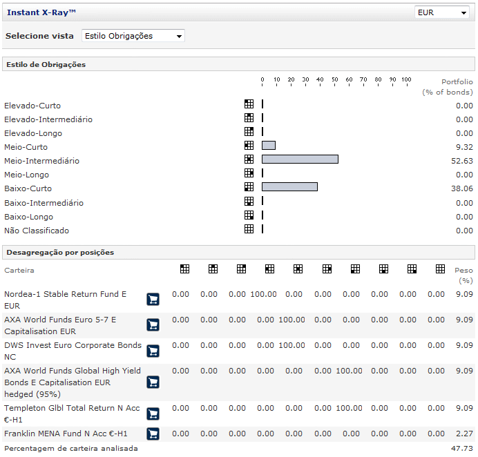Click the style box icon for Baixo-Curto
Viewport: 478px width, 457px height.
249,187
